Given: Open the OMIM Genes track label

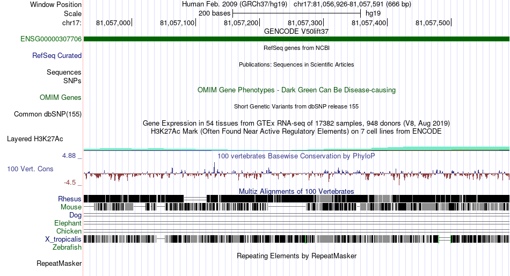Looking at the screenshot, I should tap(61, 98).
